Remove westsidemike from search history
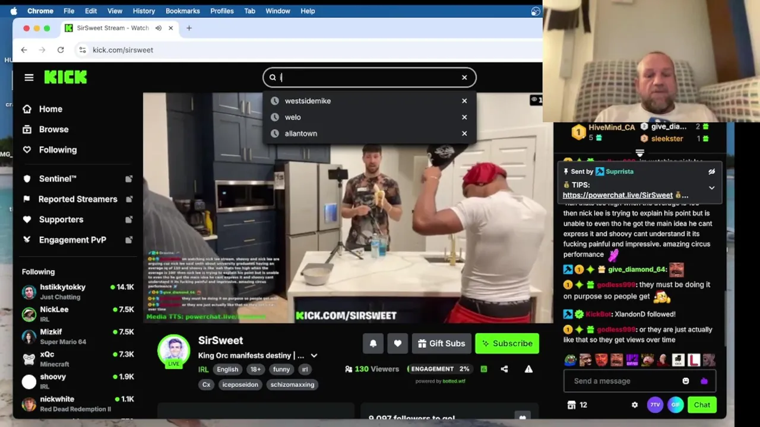 [464, 101]
